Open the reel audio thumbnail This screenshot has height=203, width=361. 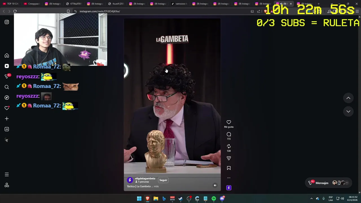pos(229,188)
